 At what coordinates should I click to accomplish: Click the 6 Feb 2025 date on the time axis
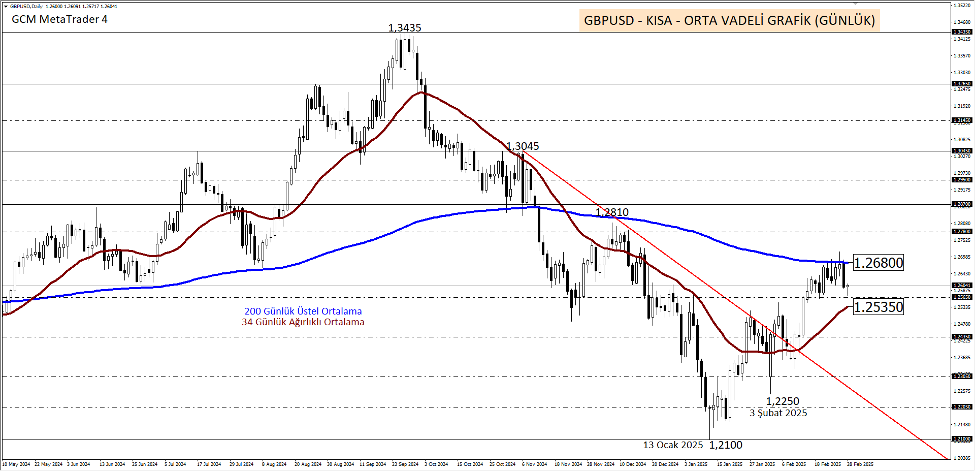click(x=794, y=464)
